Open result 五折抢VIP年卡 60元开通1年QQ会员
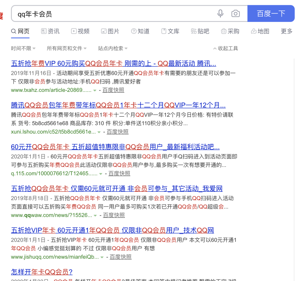296x281 pixels. point(112,230)
